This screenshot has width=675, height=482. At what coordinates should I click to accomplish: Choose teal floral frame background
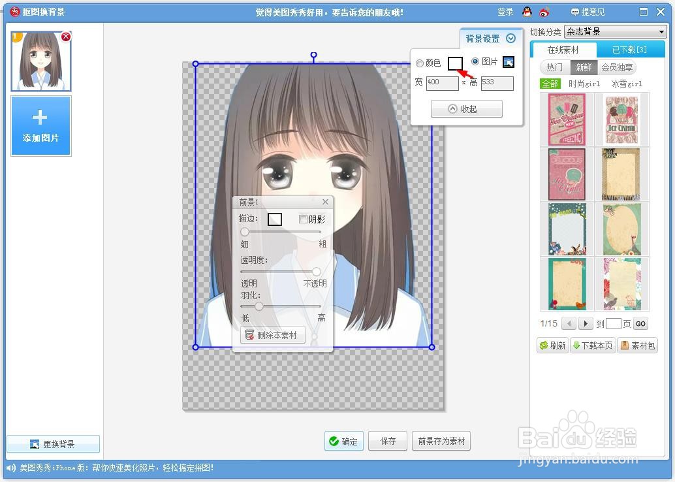click(567, 229)
